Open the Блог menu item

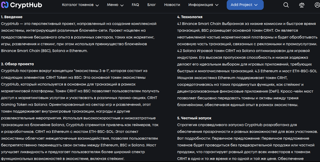152,5
